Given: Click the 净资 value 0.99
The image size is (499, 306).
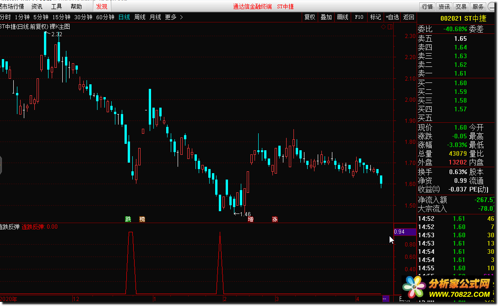Looking at the screenshot, I should [461, 180].
